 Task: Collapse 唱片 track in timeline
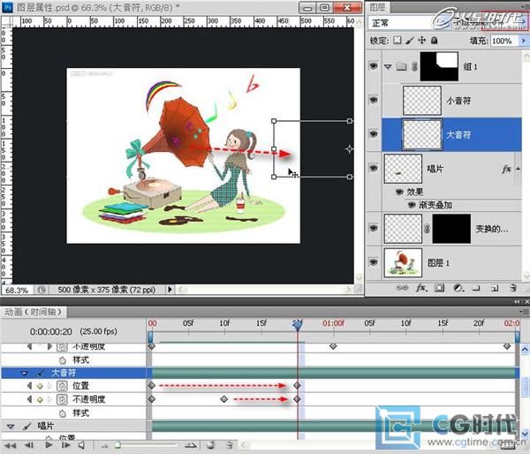11,427
